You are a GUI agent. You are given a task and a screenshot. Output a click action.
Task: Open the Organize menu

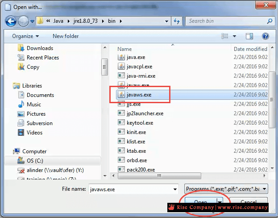[25, 36]
